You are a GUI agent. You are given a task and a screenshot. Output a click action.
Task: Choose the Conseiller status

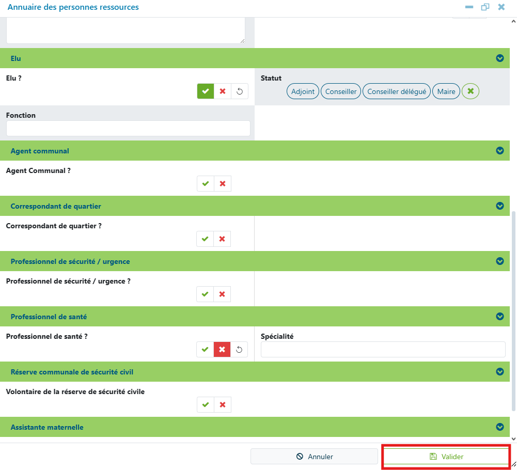[x=340, y=91]
